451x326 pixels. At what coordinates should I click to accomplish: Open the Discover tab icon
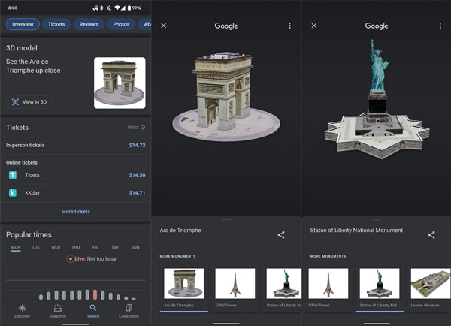coord(22,308)
